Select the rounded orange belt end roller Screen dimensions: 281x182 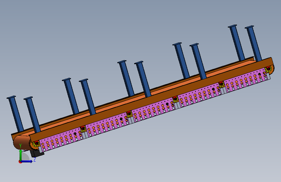click(21, 142)
